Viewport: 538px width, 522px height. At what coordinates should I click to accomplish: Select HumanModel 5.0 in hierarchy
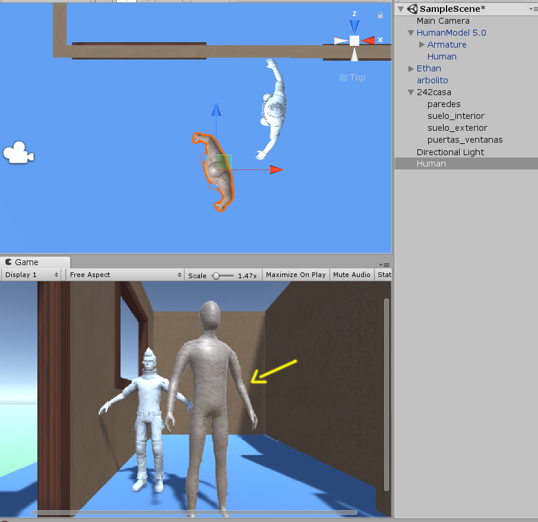tap(451, 33)
